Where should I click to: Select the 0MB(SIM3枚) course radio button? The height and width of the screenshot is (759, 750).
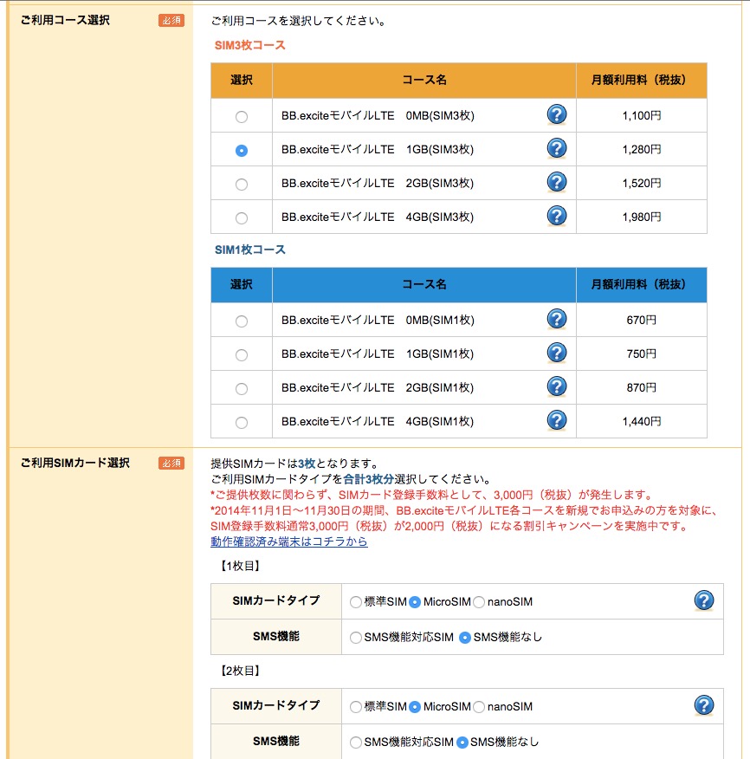pyautogui.click(x=242, y=117)
